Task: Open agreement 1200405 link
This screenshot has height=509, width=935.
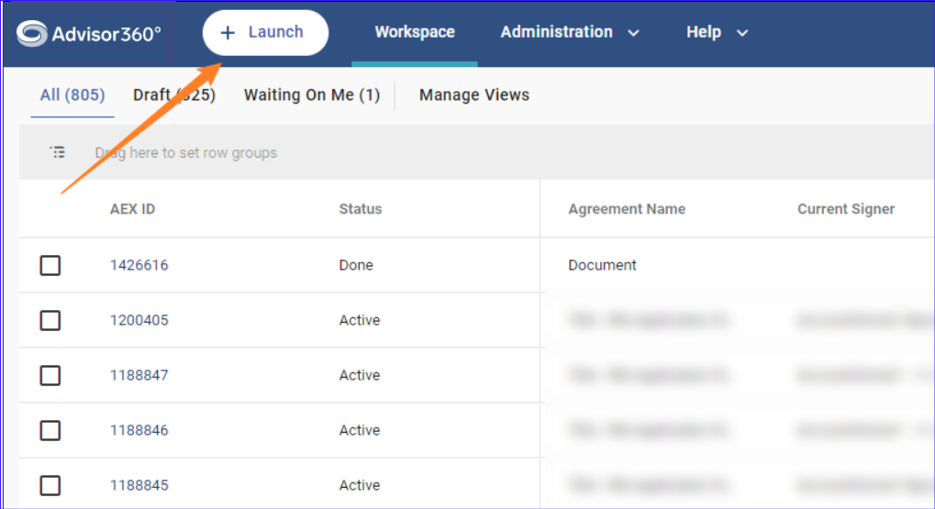Action: 139,320
